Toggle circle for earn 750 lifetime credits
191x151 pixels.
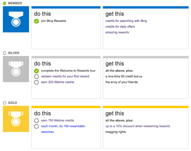tap(37, 120)
